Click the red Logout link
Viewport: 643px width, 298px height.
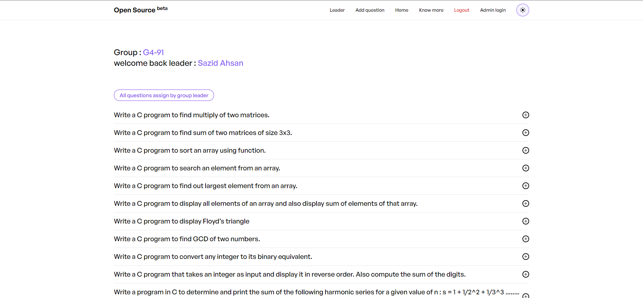click(x=461, y=10)
